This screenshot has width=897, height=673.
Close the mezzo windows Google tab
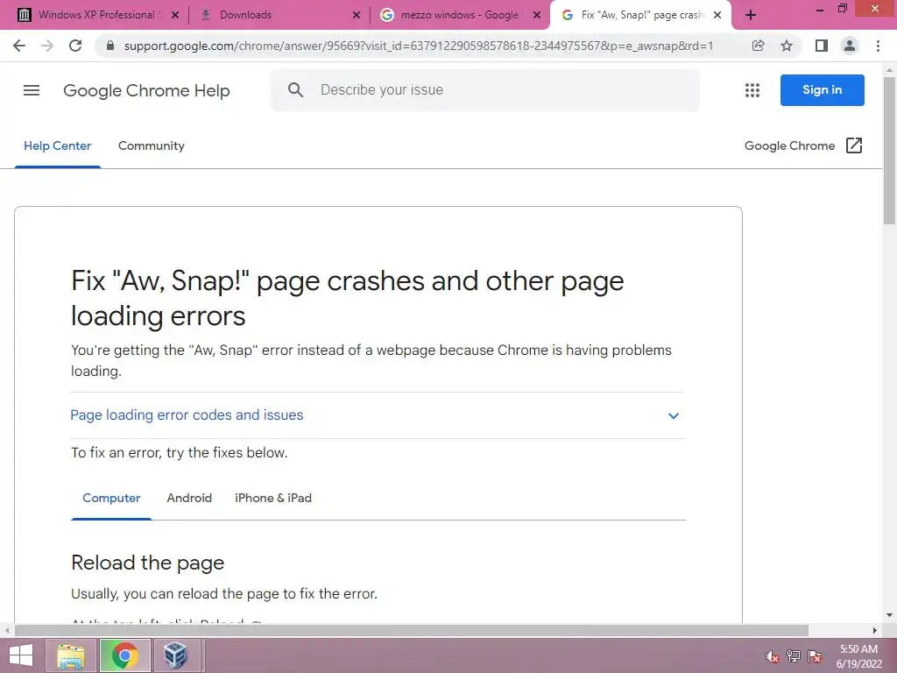click(x=537, y=16)
